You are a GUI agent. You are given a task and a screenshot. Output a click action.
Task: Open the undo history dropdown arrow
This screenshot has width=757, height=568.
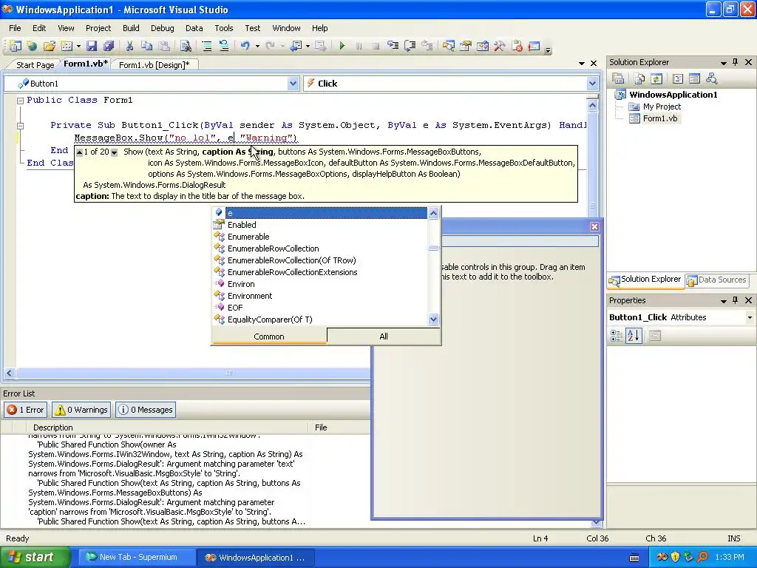point(257,46)
